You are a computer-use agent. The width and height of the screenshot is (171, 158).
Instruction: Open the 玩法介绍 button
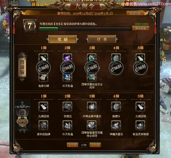(135, 13)
